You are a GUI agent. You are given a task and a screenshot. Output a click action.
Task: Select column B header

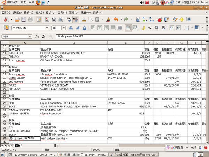pyautogui.click(x=74, y=43)
